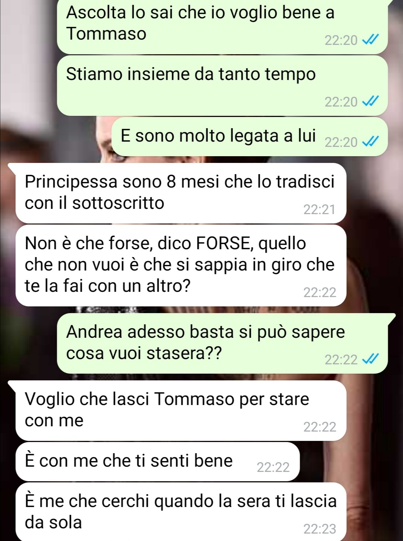This screenshot has width=403, height=541.
Task: Tap 22:22 timestamp beside 'ti senti bene'
Action: (273, 467)
